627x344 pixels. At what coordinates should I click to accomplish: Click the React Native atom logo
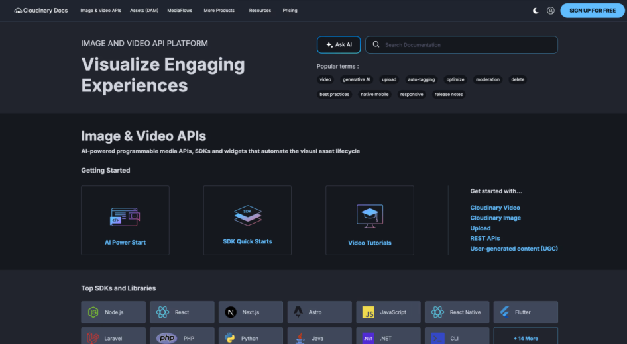[x=437, y=312]
